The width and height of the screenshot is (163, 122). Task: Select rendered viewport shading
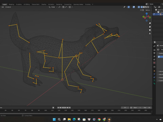point(148,7)
